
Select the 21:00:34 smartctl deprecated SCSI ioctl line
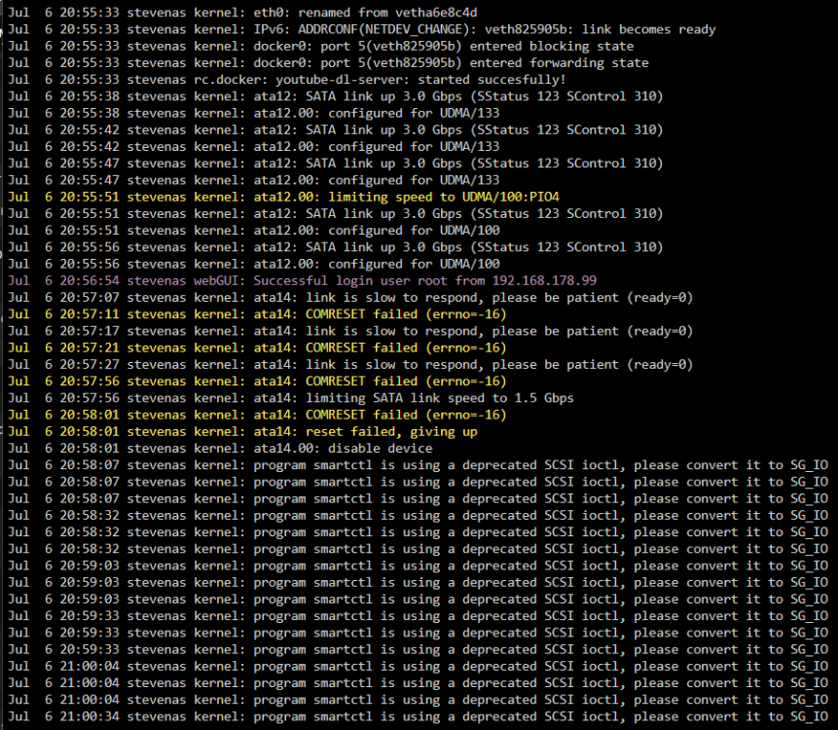coord(418,716)
